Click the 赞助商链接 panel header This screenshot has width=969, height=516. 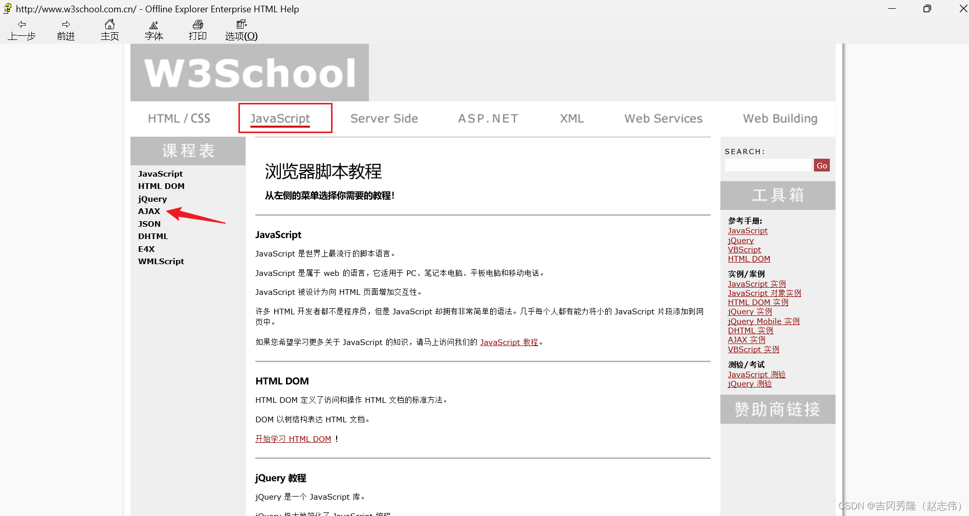[778, 409]
